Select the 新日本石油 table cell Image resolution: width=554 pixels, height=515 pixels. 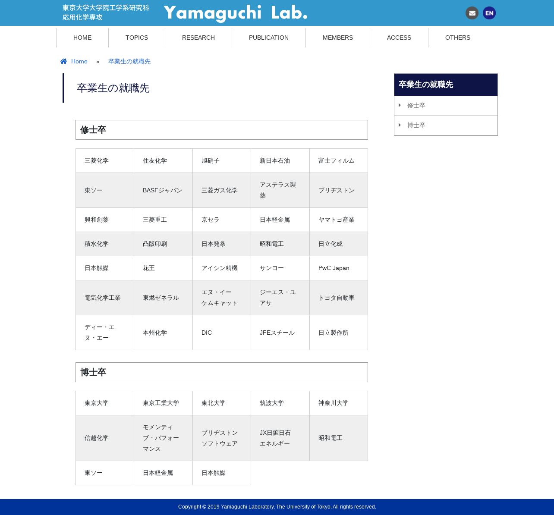tap(280, 160)
